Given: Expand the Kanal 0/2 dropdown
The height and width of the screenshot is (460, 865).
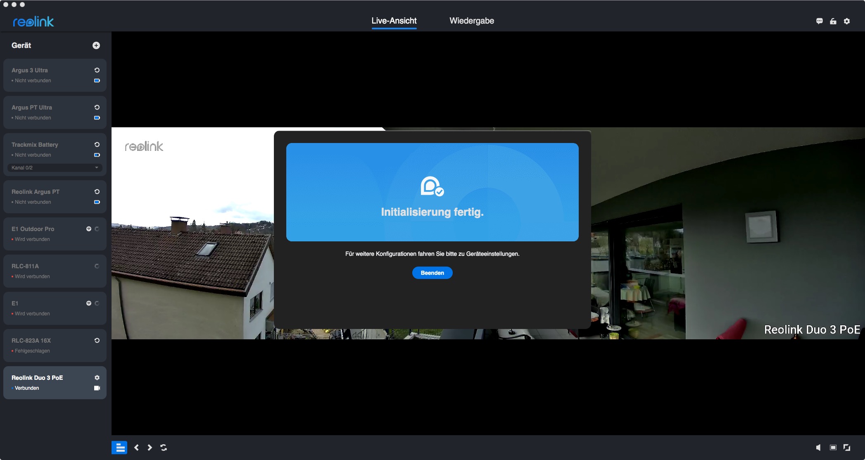Looking at the screenshot, I should 55,168.
